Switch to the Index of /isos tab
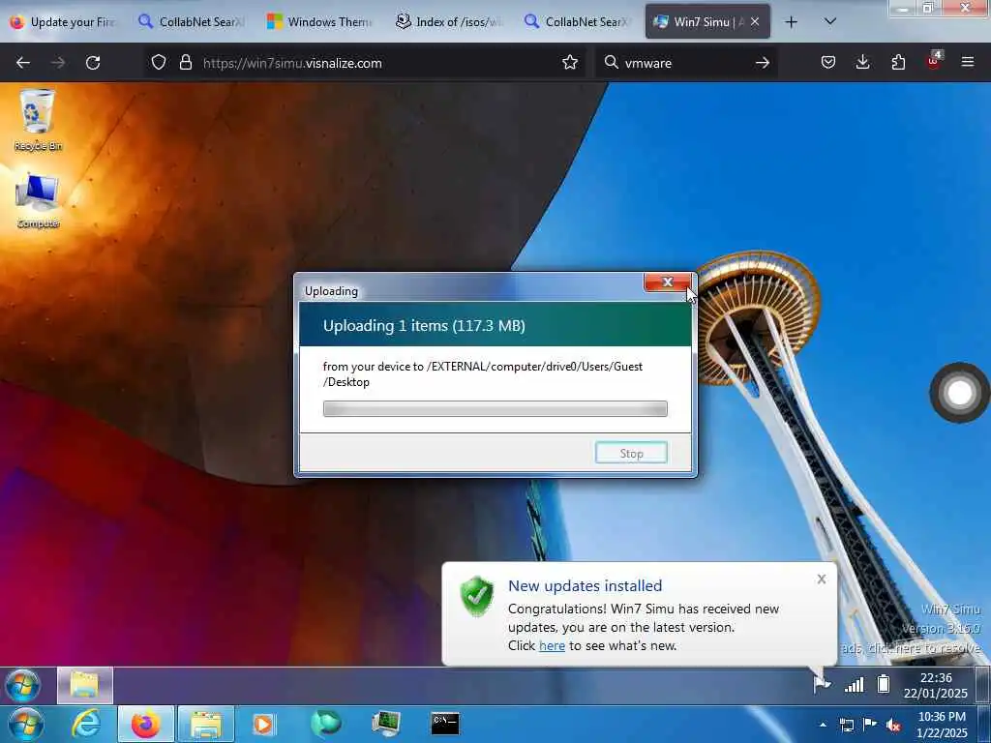Viewport: 991px width, 743px height. click(x=450, y=22)
